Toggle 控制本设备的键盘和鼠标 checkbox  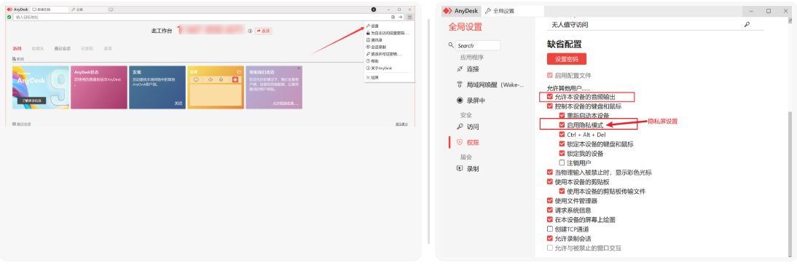click(550, 106)
